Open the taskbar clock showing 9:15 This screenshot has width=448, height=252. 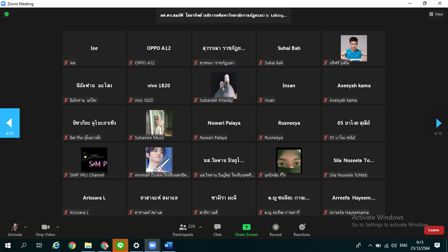pyautogui.click(x=420, y=245)
